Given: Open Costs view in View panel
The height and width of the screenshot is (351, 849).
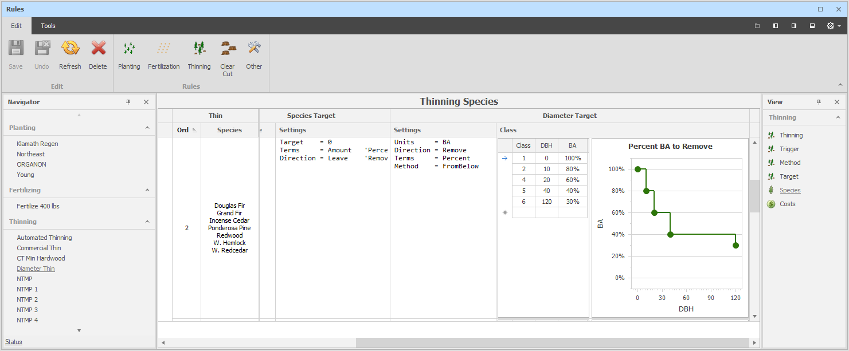Looking at the screenshot, I should tap(787, 204).
